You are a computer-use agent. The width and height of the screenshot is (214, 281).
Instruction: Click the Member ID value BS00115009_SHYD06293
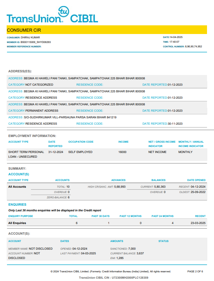point(36,42)
